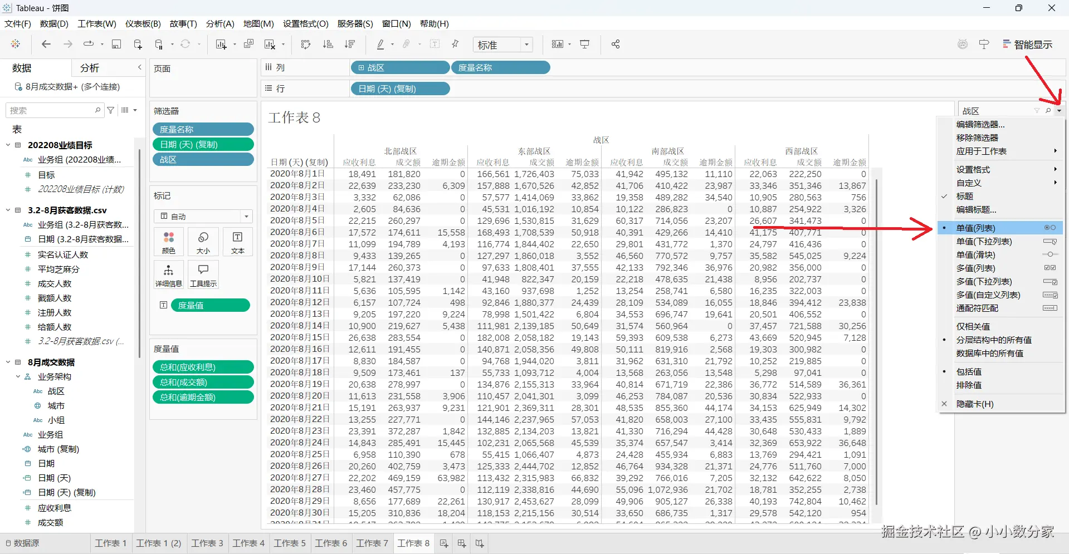The image size is (1069, 554).
Task: Open the 分析(A) menu
Action: (220, 23)
